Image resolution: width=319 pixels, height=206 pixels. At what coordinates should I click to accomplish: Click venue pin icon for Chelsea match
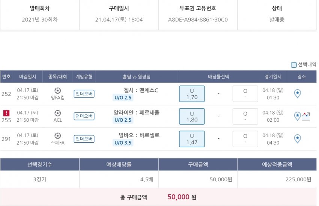coord(297,94)
